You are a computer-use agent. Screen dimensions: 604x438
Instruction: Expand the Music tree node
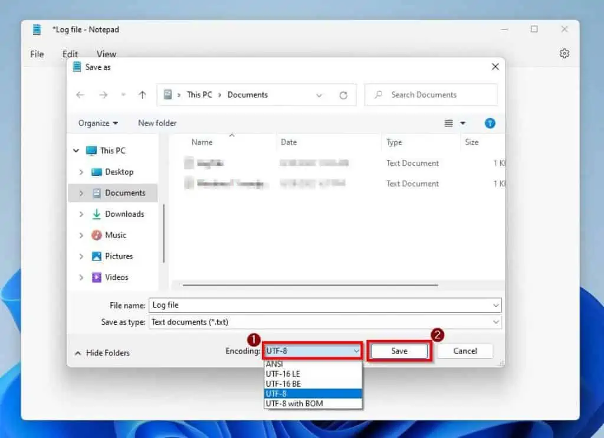click(81, 235)
